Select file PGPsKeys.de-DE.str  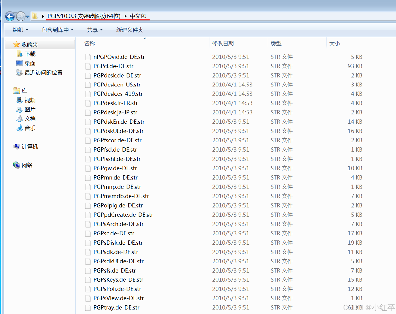click(118, 280)
